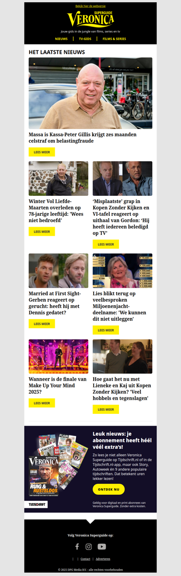
Task: Click Lees Meer under Winter Vol Liefde article
Action: 42,232
